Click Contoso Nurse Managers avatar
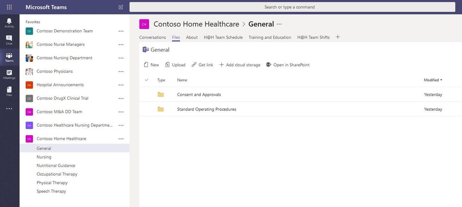Screen dimensions: 462x207 tap(29, 44)
